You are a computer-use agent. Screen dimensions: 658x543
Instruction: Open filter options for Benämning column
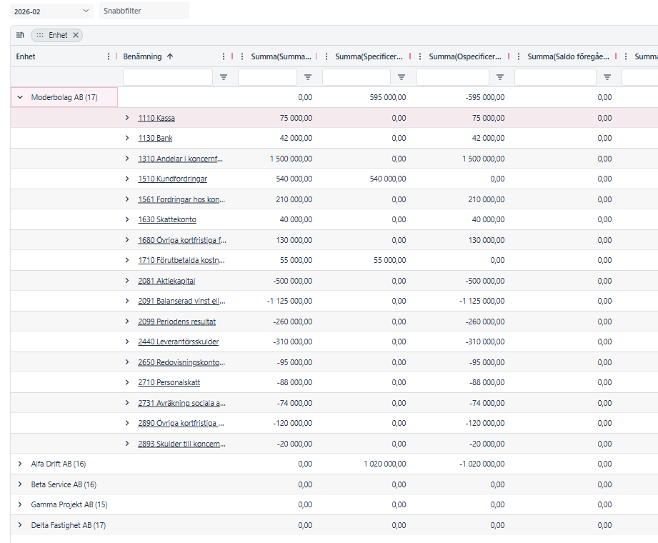224,77
